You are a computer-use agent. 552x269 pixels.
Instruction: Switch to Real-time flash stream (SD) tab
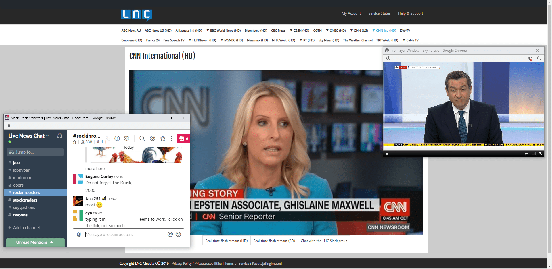pos(274,241)
